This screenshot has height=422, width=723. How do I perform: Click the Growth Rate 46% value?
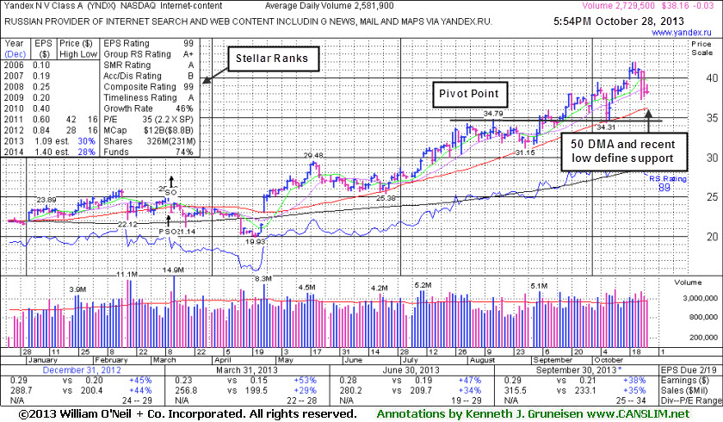click(x=184, y=109)
